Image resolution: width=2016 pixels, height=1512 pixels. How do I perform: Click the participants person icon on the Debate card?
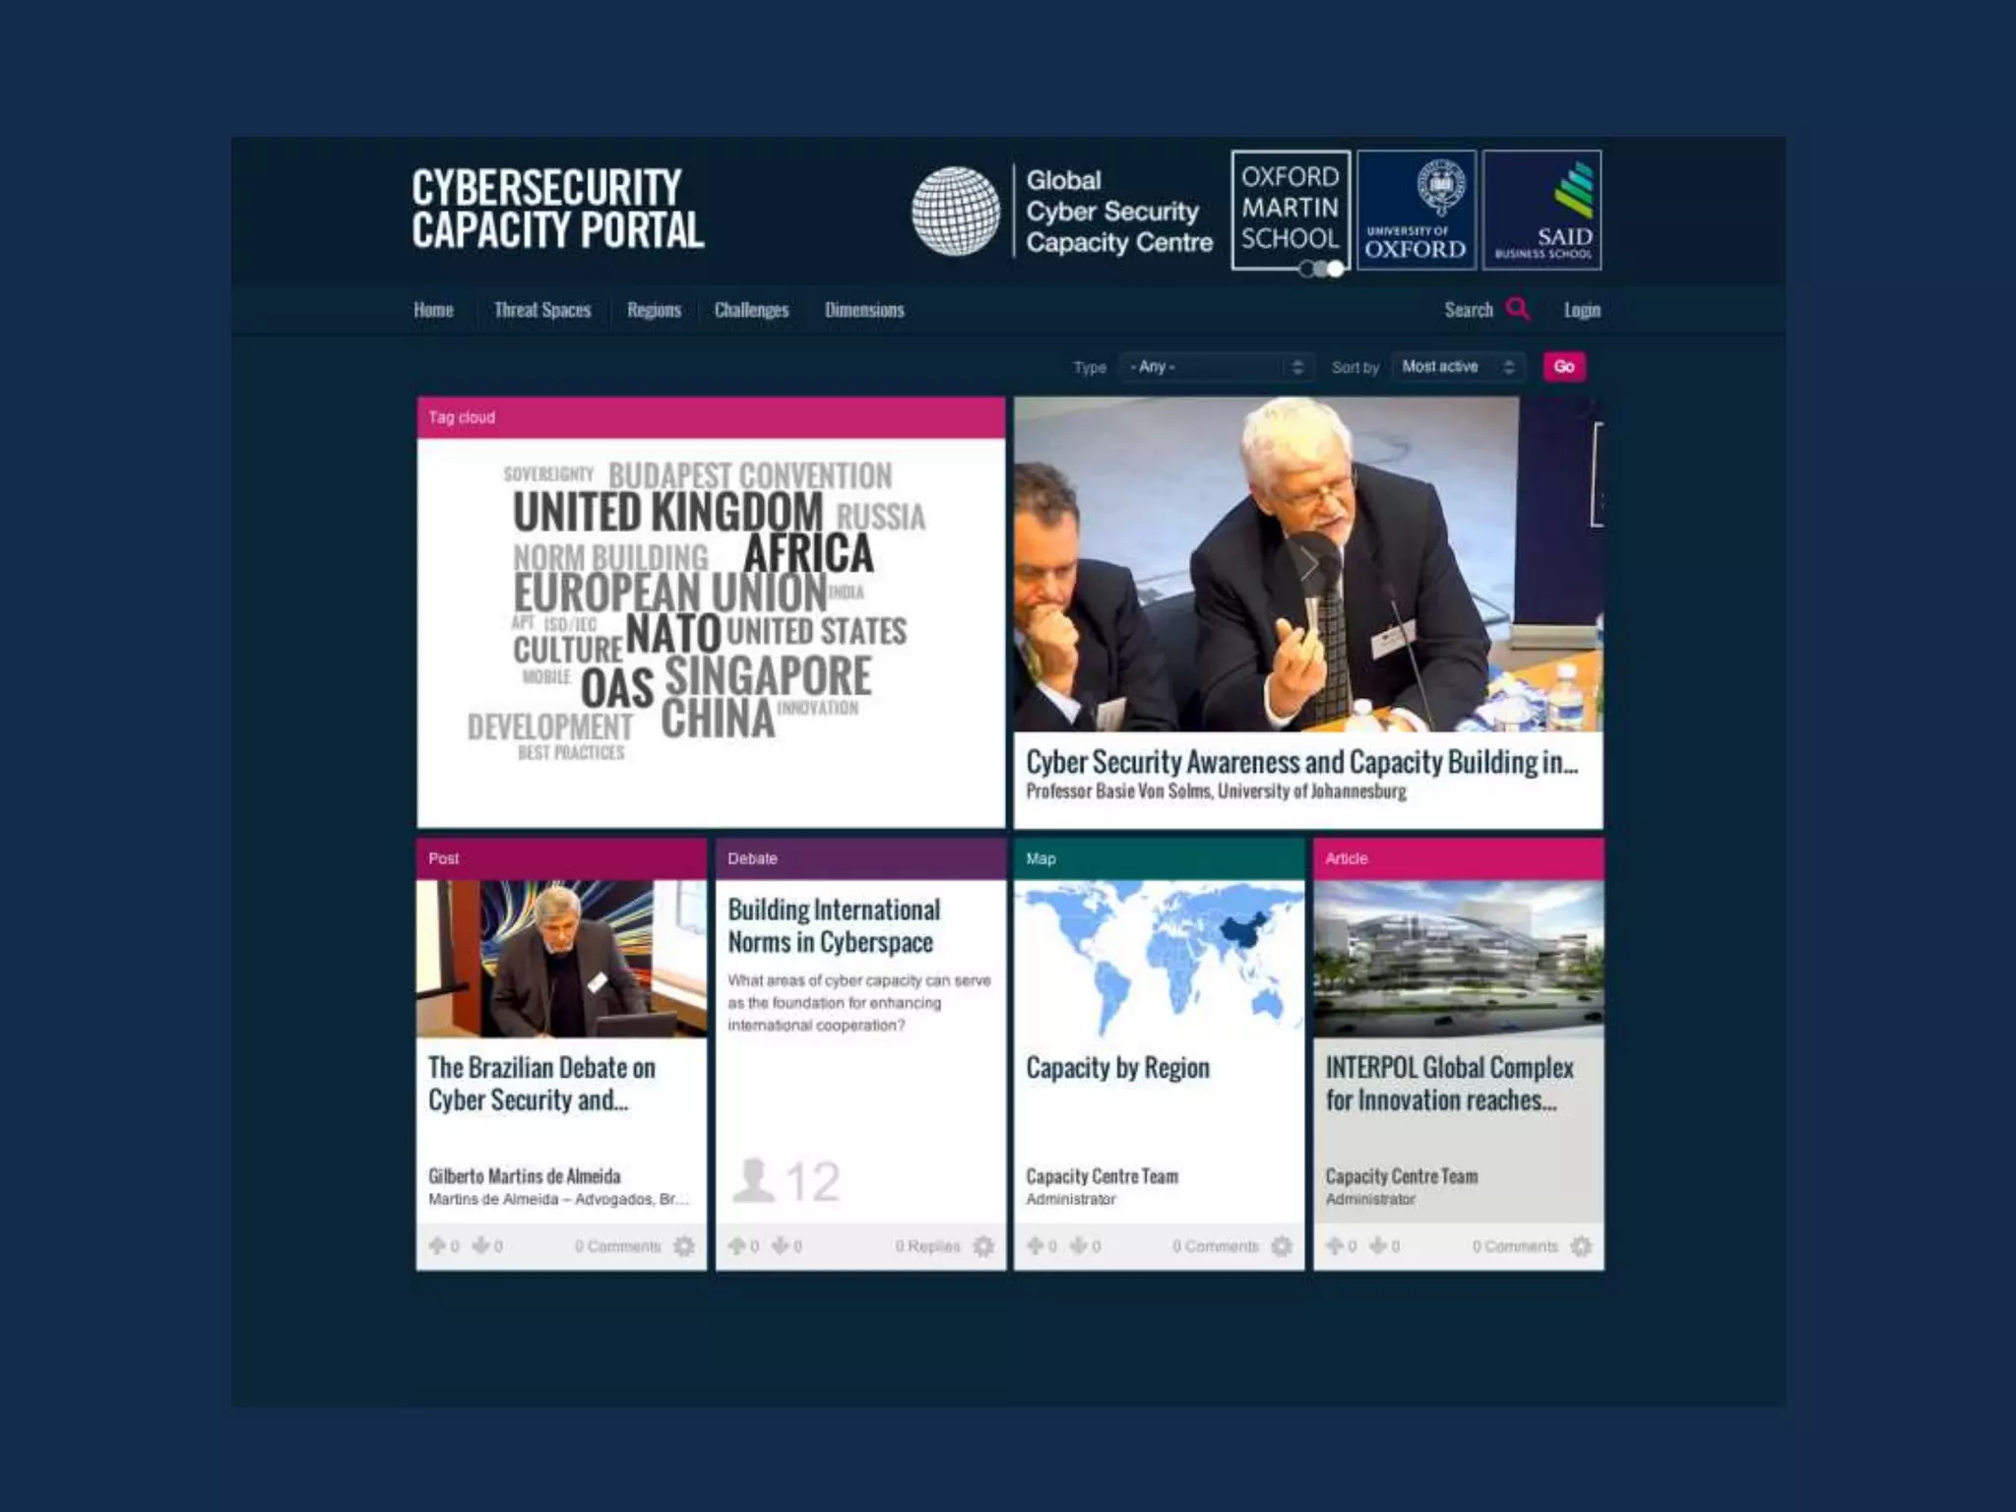click(754, 1180)
